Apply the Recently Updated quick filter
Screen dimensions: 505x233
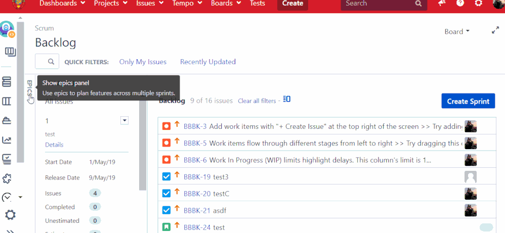pyautogui.click(x=208, y=62)
